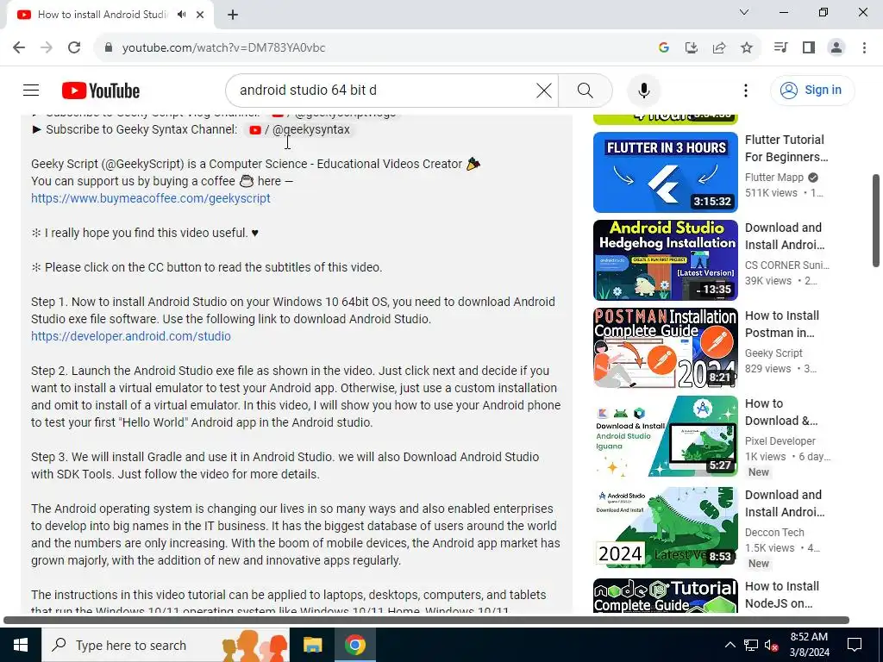Open Chrome's three-dot menu
883x662 pixels.
(x=864, y=48)
